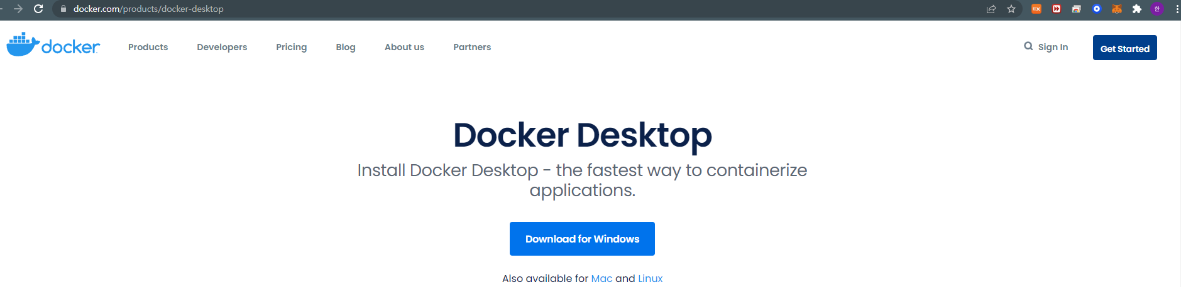The image size is (1181, 287).
Task: Click the padlock site info icon
Action: 63,9
